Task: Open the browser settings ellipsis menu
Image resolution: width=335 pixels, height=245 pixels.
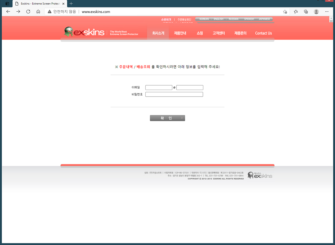Action: pyautogui.click(x=327, y=11)
